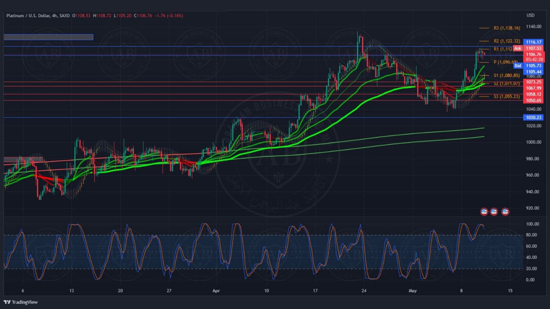Click 1020.00 on the price scale
This screenshot has width=550, height=309.
533,126
